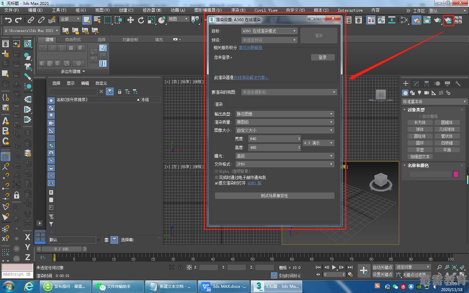Toggle Auto Key button

point(383,267)
